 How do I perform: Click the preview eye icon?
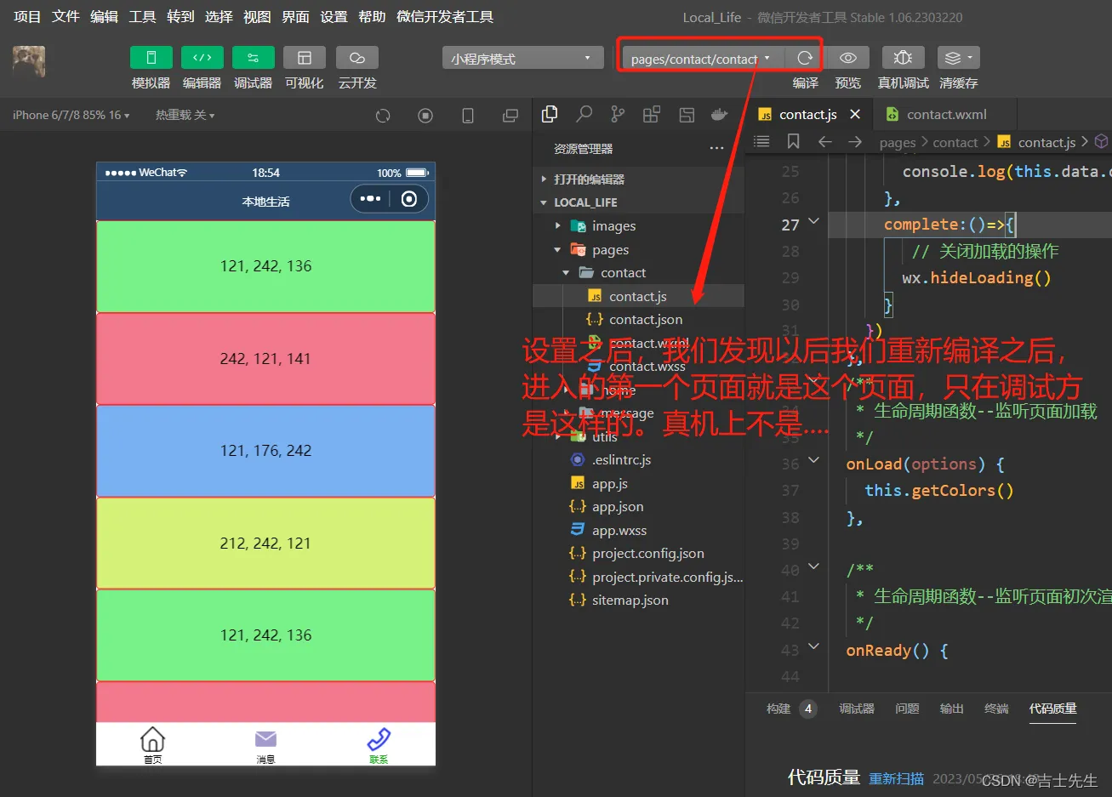coord(848,58)
